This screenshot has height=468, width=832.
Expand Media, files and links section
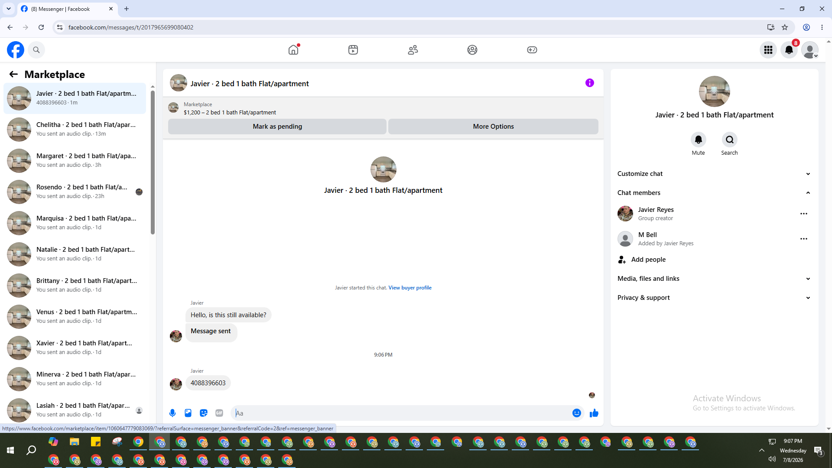click(x=714, y=279)
